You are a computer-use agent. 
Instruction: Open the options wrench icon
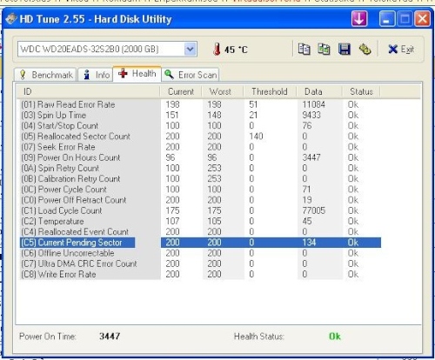pos(365,50)
